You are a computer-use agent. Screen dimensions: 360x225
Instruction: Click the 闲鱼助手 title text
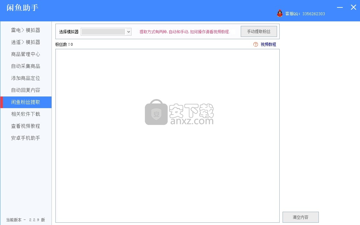[x=22, y=8]
